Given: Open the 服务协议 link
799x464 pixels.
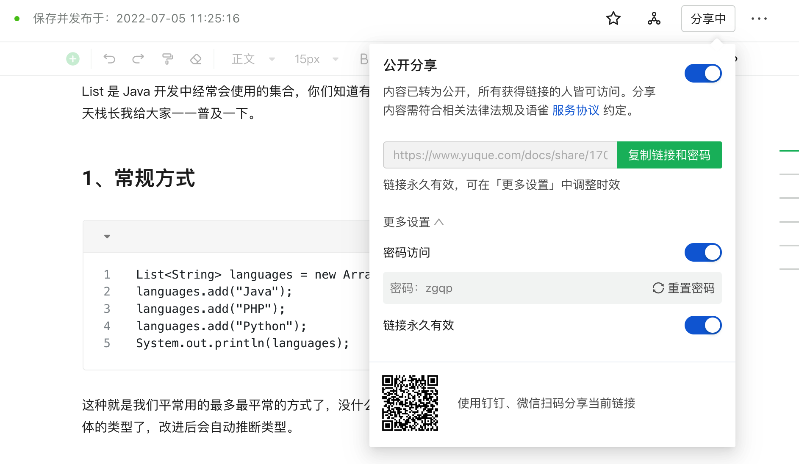Looking at the screenshot, I should tap(576, 110).
